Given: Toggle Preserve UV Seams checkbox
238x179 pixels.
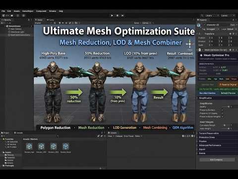Looking at the screenshot, I should click(x=223, y=113).
